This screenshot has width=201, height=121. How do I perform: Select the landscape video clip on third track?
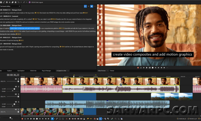(172, 97)
